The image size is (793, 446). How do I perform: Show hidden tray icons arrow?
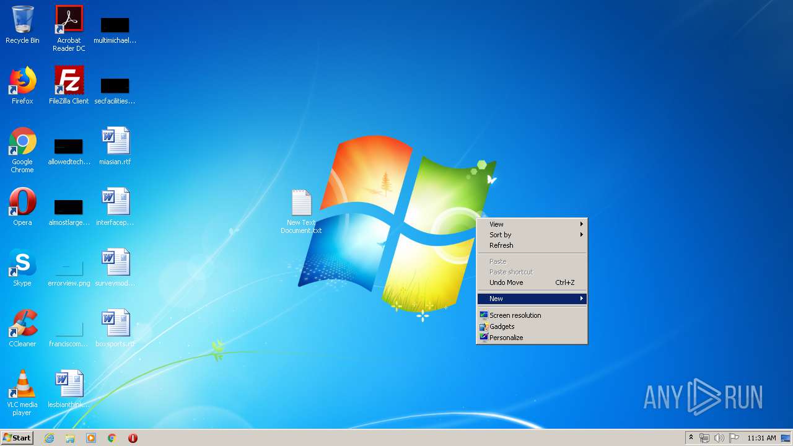691,438
